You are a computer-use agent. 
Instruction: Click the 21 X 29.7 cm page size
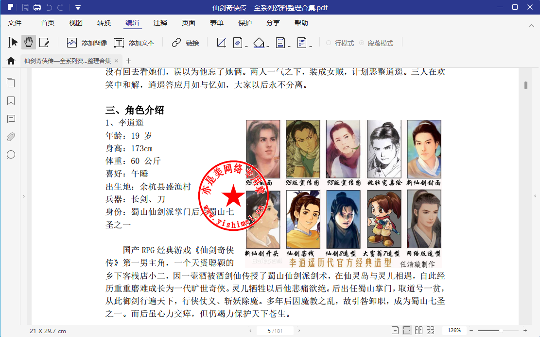point(48,331)
